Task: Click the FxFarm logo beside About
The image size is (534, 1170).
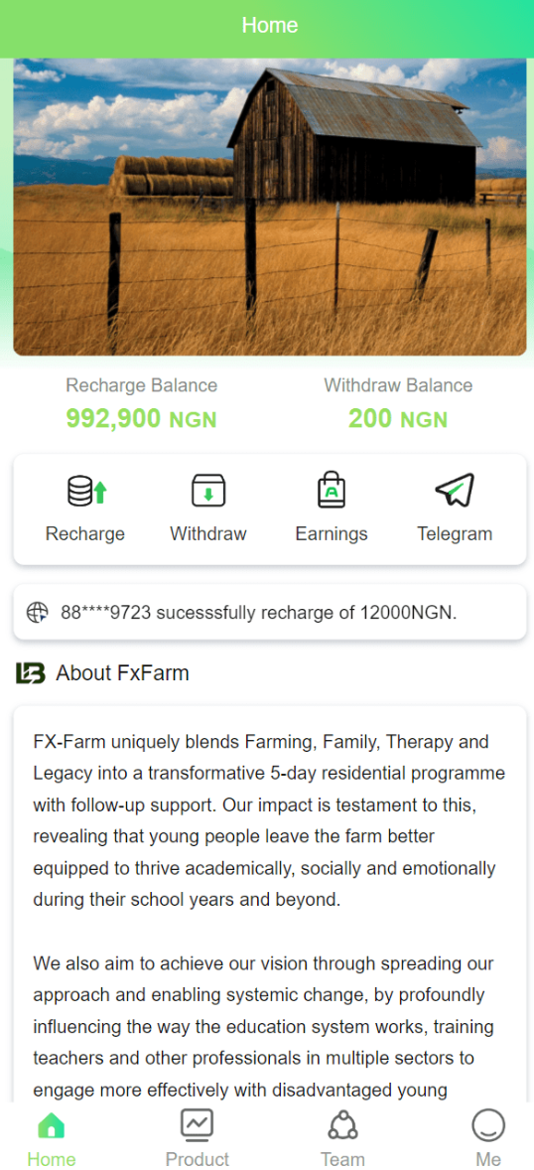Action: click(x=31, y=673)
